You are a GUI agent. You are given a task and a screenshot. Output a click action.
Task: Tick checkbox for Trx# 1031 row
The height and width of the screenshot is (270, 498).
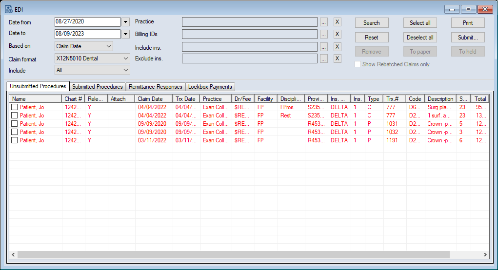pyautogui.click(x=15, y=124)
